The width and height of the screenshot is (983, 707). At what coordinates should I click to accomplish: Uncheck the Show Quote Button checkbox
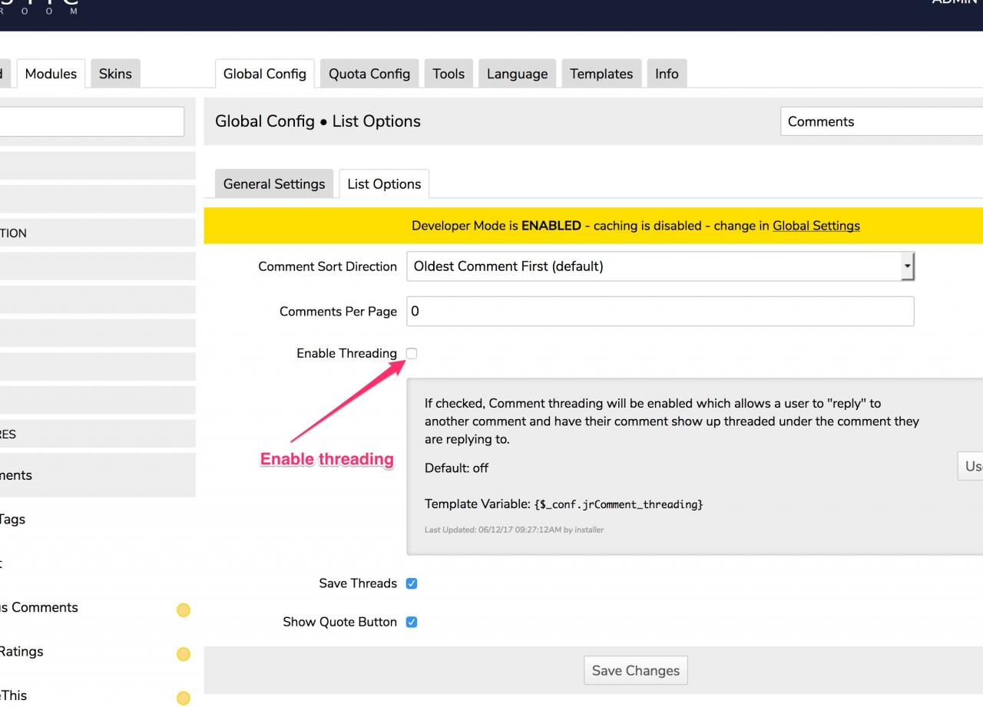[412, 622]
